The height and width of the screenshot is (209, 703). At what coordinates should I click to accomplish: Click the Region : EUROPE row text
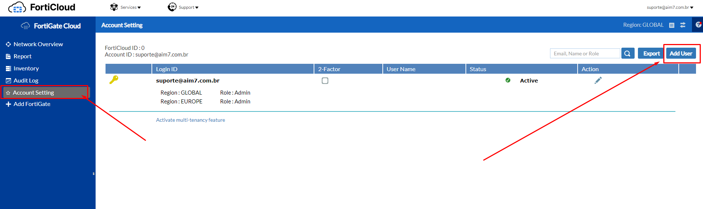click(181, 102)
